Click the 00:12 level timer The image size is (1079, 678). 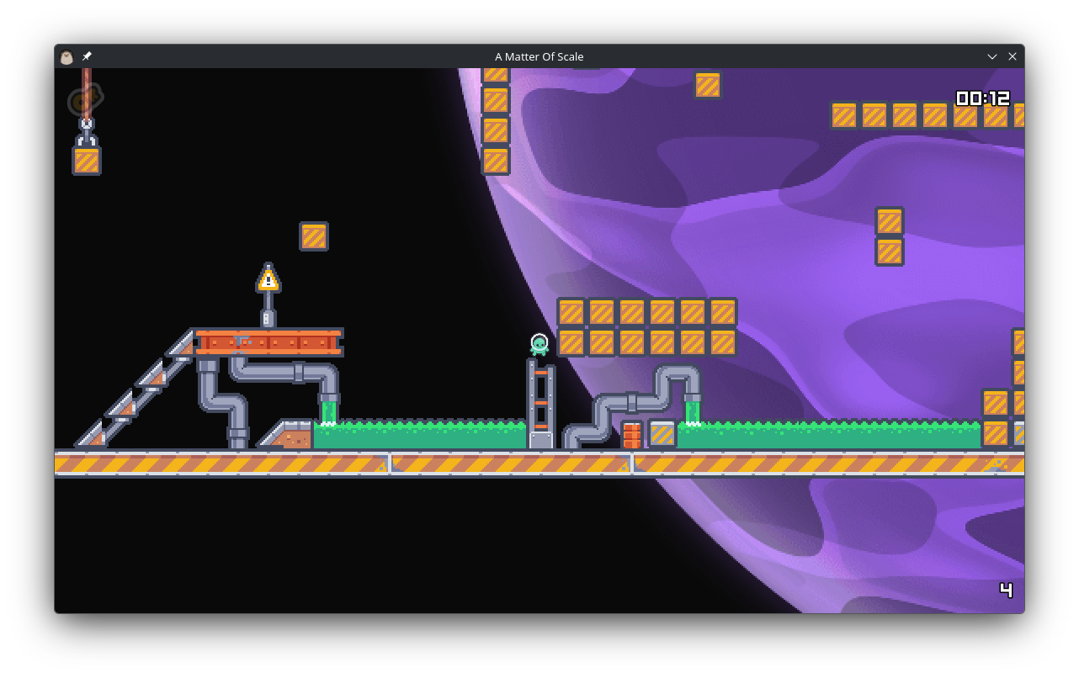pyautogui.click(x=983, y=98)
